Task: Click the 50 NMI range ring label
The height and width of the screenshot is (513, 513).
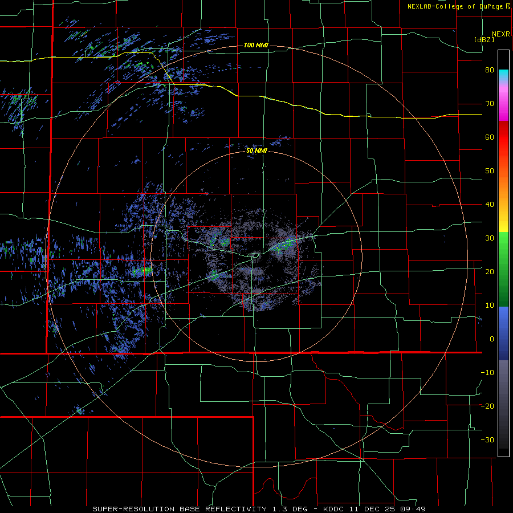Action: click(x=256, y=151)
